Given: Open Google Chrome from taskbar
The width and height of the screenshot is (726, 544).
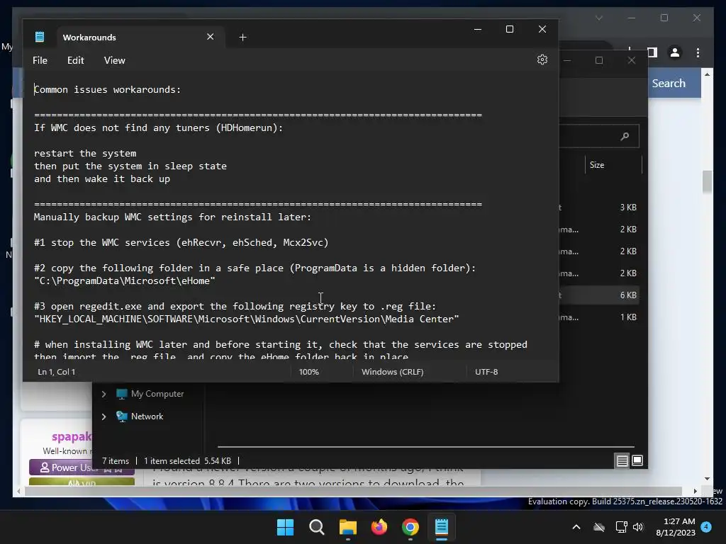Looking at the screenshot, I should pyautogui.click(x=411, y=527).
